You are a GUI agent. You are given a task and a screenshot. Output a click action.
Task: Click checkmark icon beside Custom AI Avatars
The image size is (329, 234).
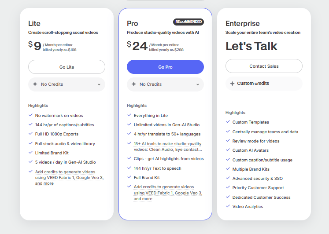point(228,150)
